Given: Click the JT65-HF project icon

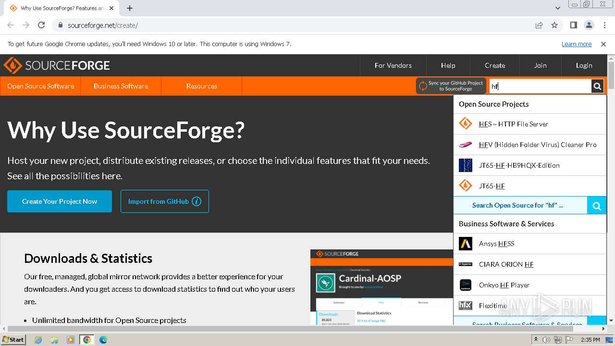Looking at the screenshot, I should tap(465, 186).
